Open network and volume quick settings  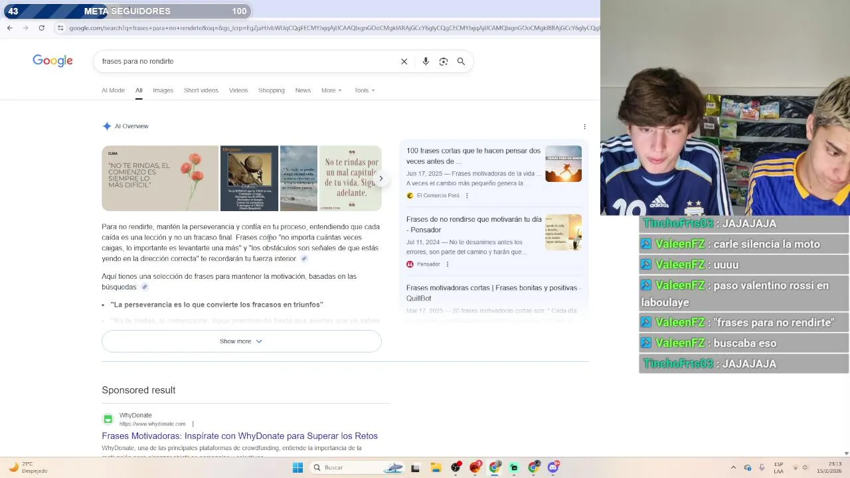(x=801, y=467)
